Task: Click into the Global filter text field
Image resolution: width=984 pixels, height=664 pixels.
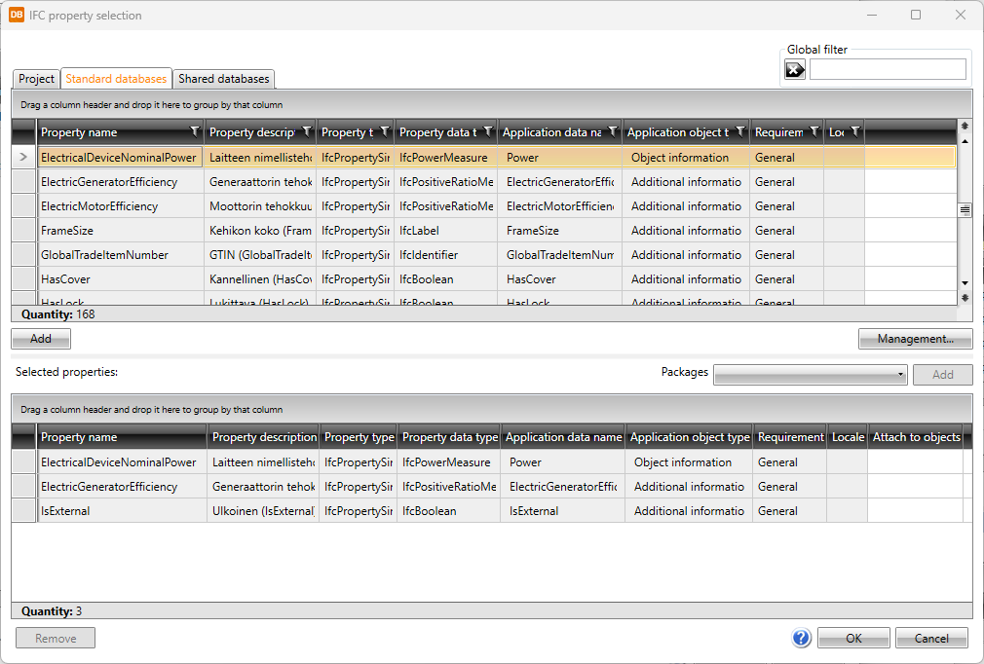Action: click(x=887, y=69)
